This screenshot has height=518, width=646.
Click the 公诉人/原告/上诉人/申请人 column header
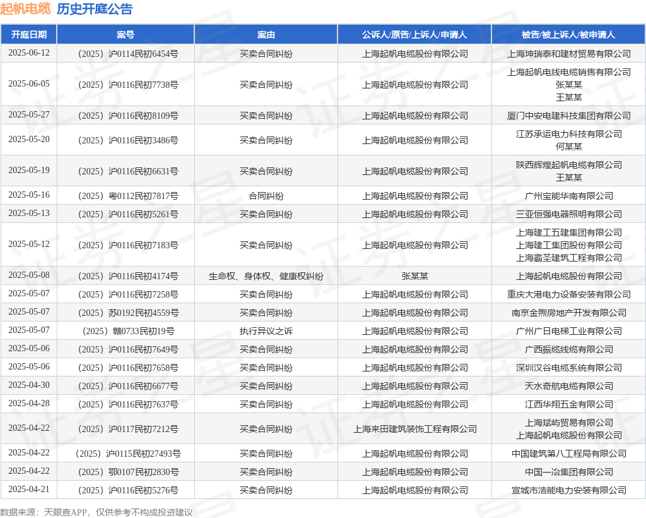click(414, 35)
